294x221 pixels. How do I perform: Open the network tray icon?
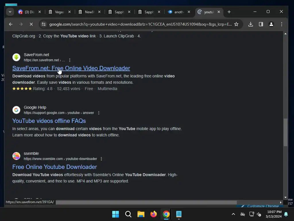(252, 214)
